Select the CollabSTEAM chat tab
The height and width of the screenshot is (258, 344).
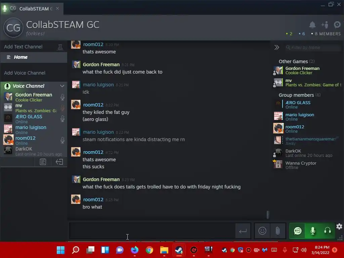click(32, 9)
